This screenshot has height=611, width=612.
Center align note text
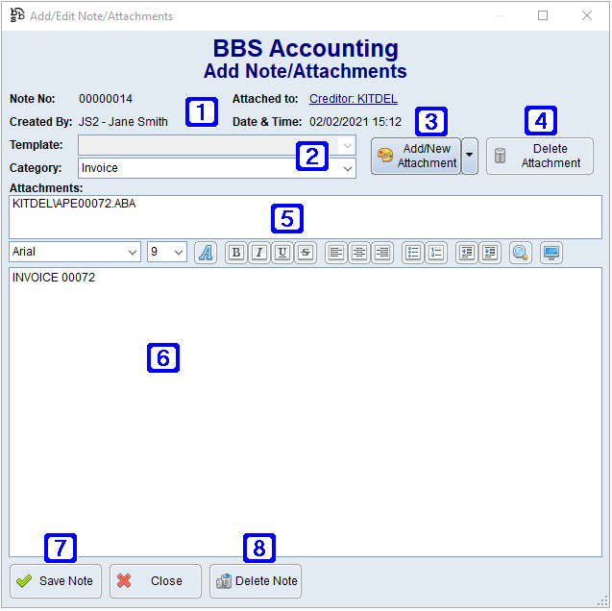(x=359, y=253)
